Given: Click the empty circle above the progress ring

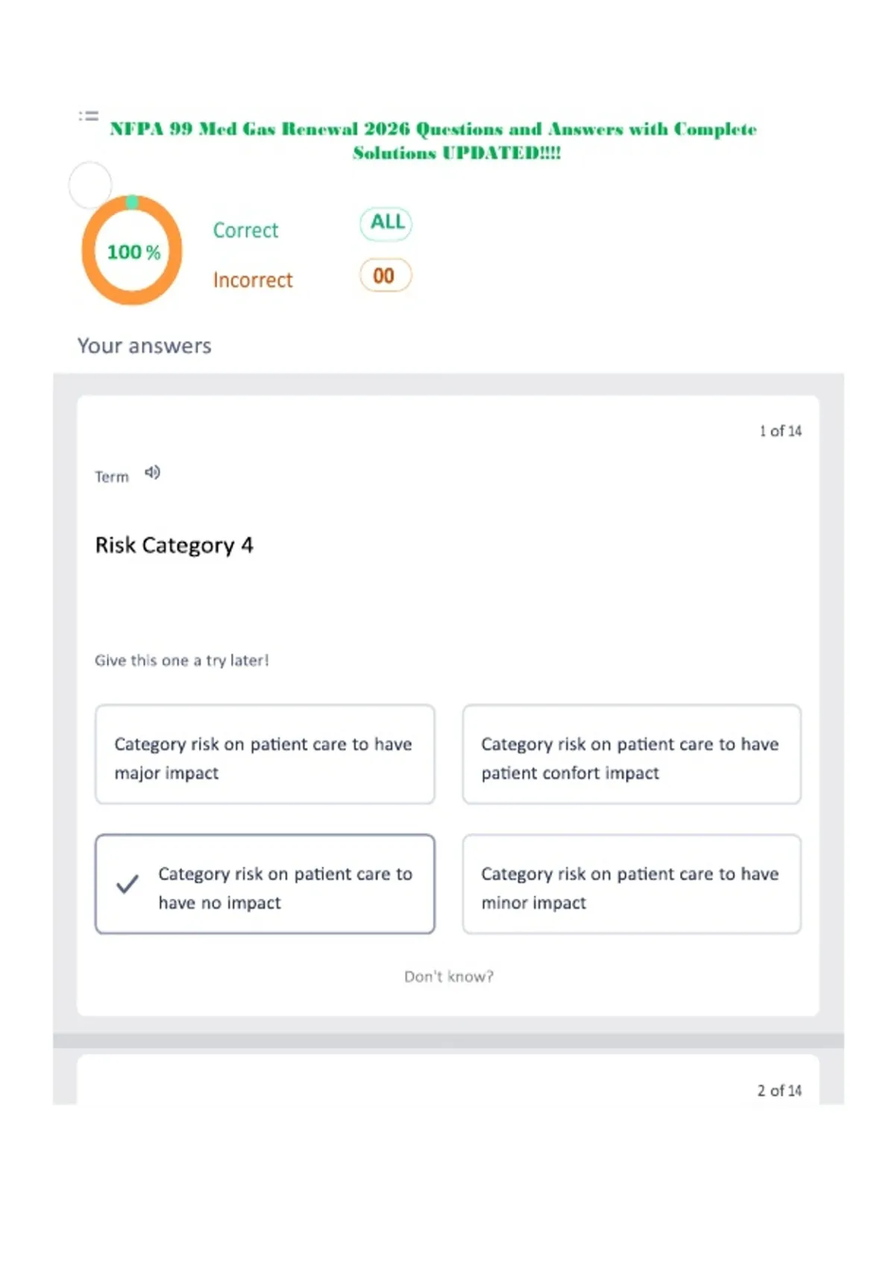Looking at the screenshot, I should pyautogui.click(x=90, y=184).
